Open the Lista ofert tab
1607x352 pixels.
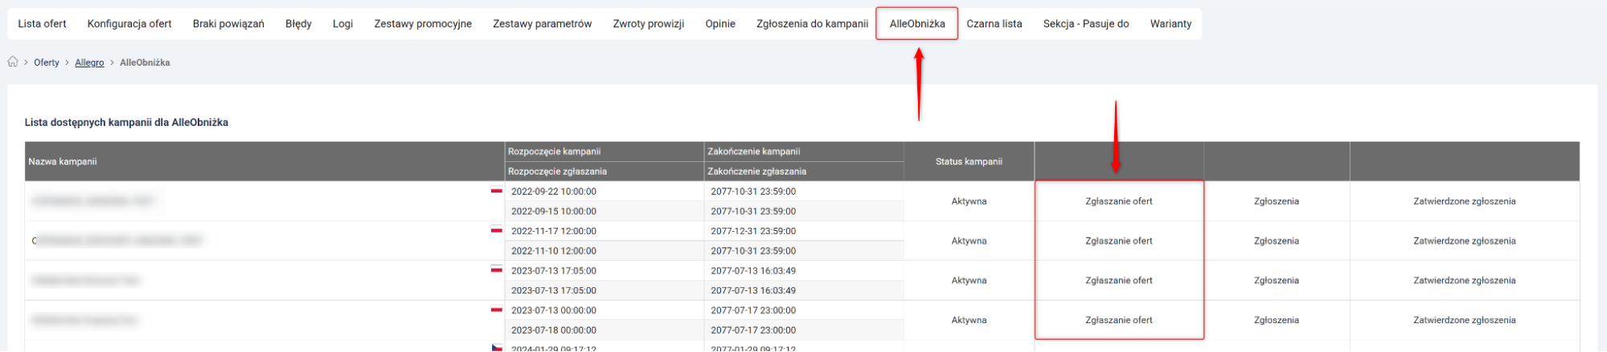click(42, 24)
